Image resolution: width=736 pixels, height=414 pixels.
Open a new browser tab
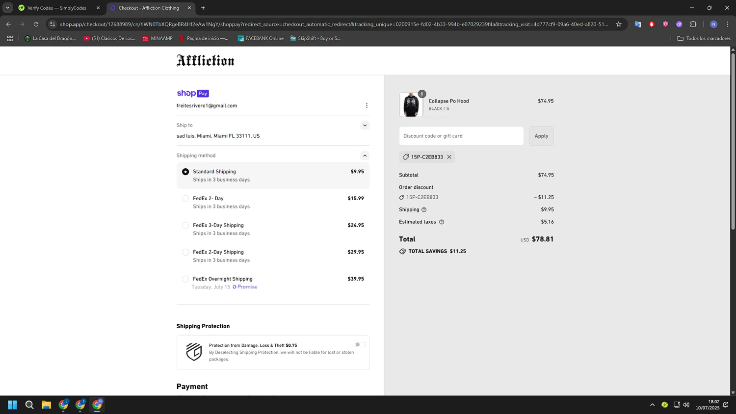(x=203, y=8)
